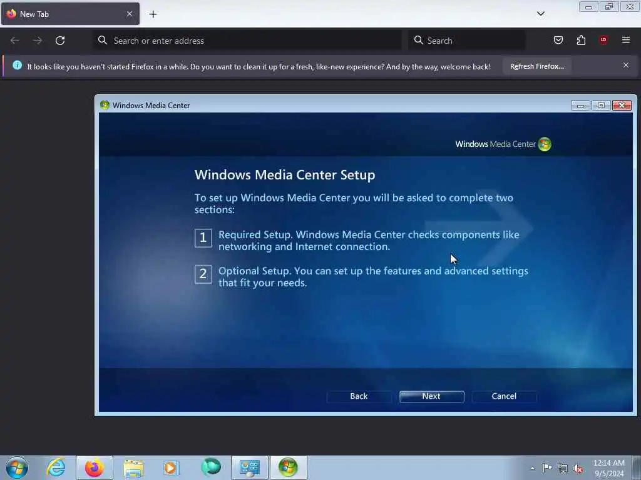
Task: Show hidden system tray icons
Action: 532,469
